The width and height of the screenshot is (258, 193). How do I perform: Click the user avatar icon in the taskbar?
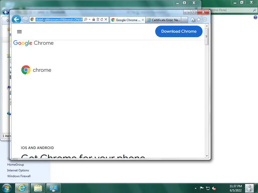(x=249, y=188)
